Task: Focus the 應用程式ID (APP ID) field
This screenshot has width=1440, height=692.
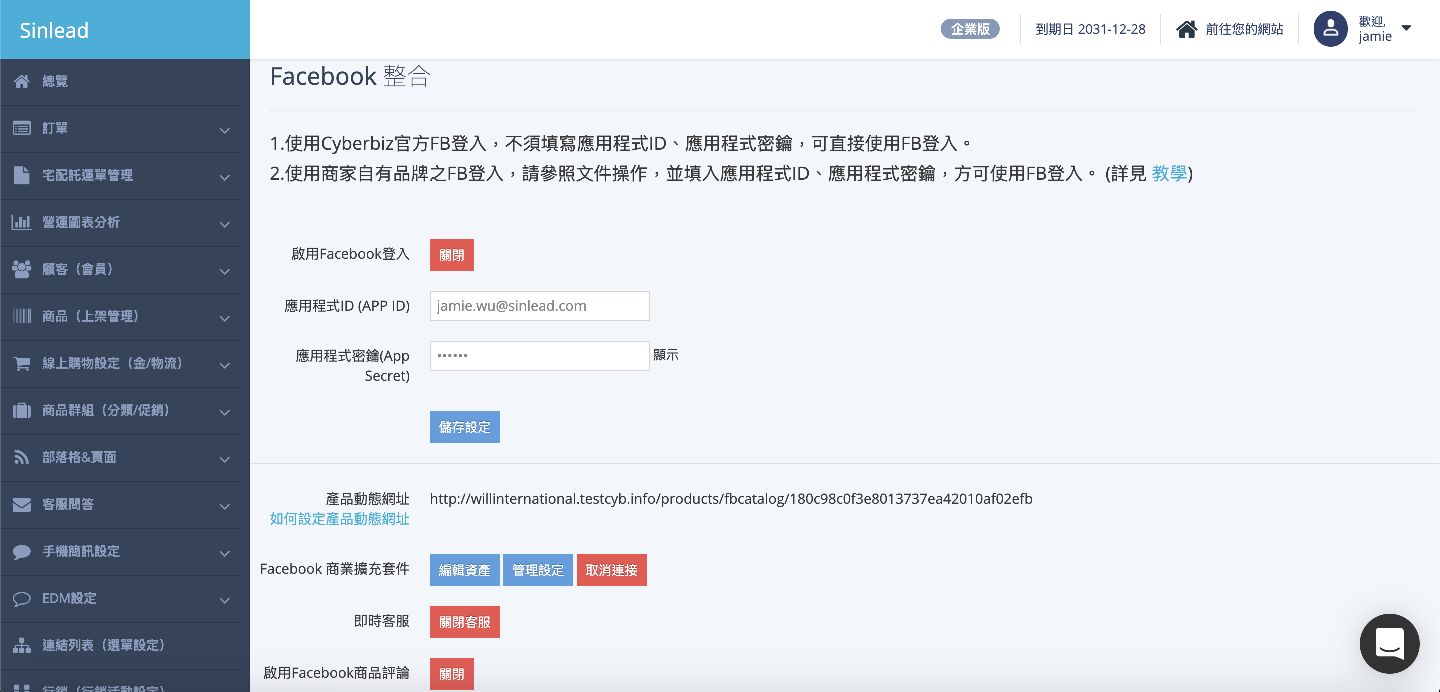Action: coord(539,306)
